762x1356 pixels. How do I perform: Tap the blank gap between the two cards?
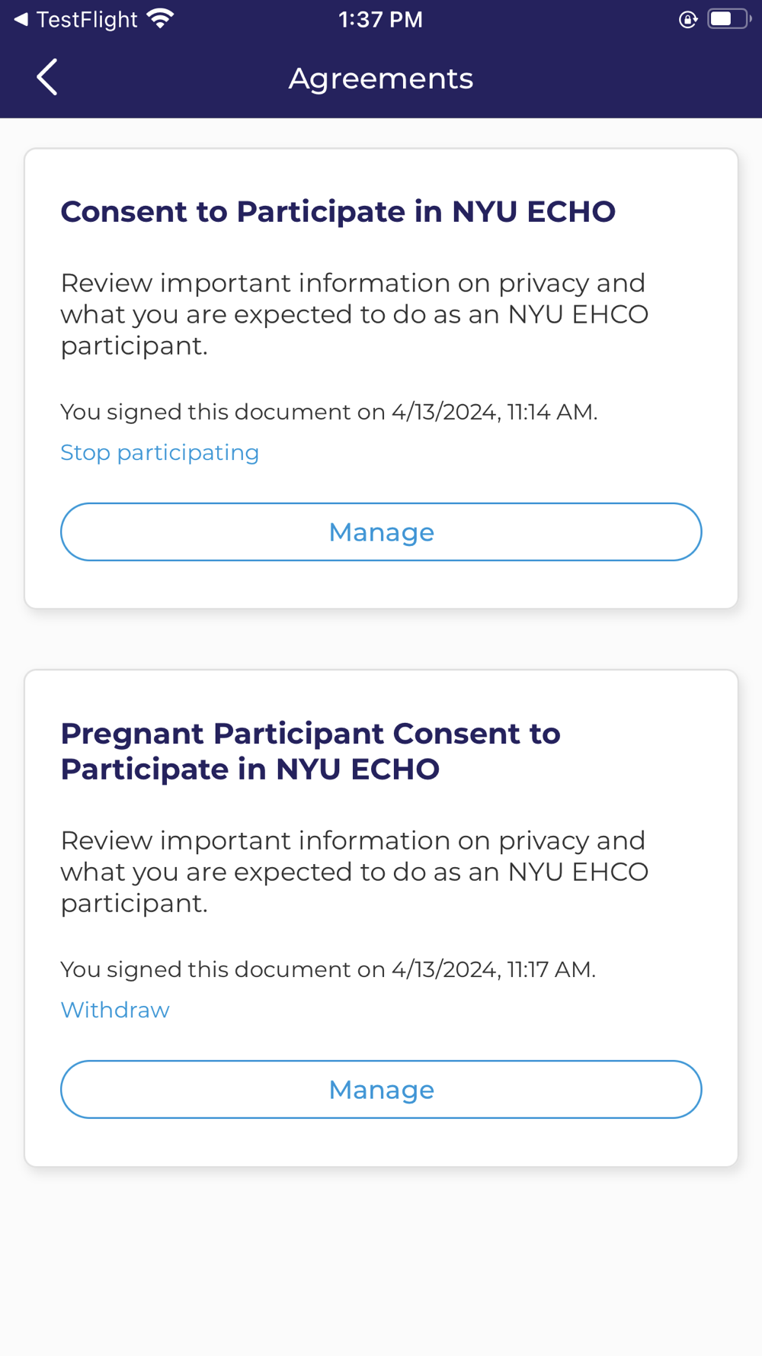381,639
